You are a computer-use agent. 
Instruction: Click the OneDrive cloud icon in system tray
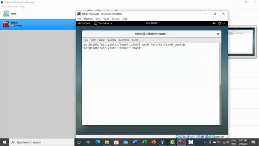[x=214, y=142]
